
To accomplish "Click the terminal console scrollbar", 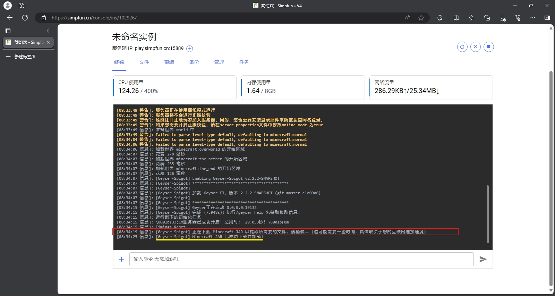I will click(x=487, y=214).
